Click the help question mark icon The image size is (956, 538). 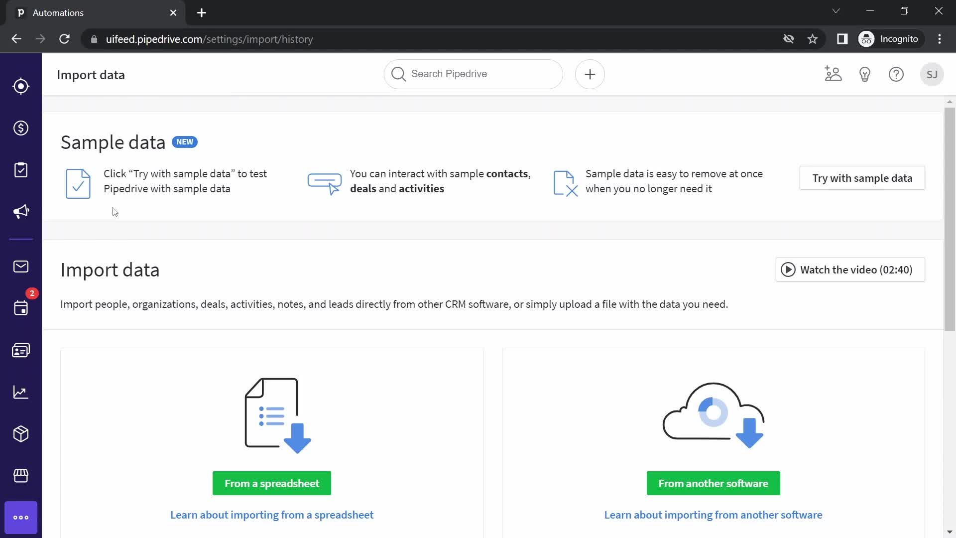[x=896, y=74]
